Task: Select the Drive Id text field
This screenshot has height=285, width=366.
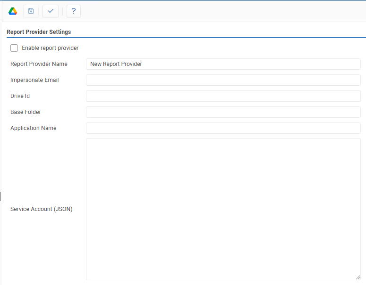Action: [223, 96]
